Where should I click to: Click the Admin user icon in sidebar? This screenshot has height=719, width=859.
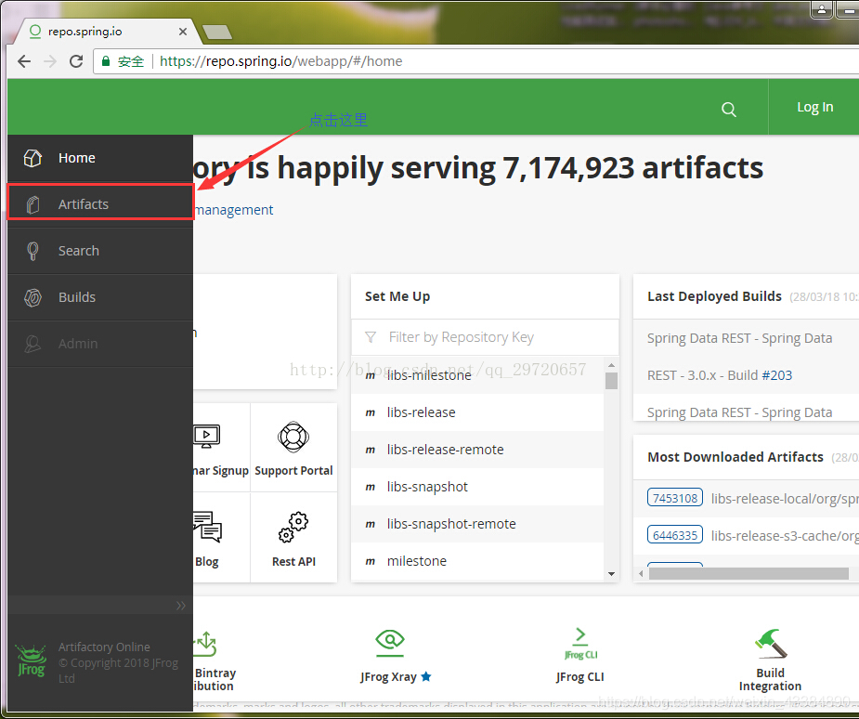(33, 344)
